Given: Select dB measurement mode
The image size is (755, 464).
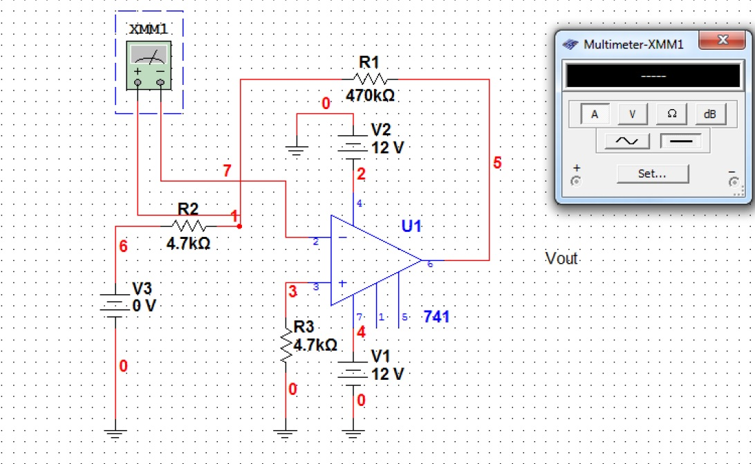Looking at the screenshot, I should 709,114.
